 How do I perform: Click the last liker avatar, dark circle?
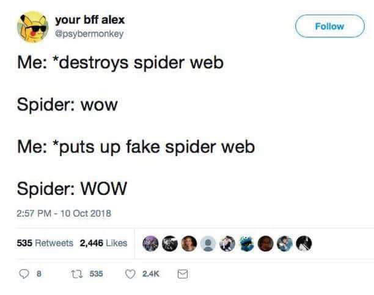(x=304, y=243)
